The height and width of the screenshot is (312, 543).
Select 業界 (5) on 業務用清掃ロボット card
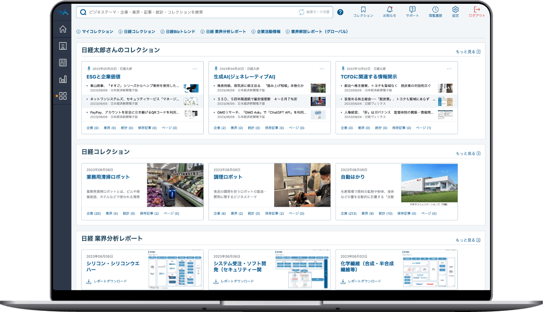[x=112, y=214]
